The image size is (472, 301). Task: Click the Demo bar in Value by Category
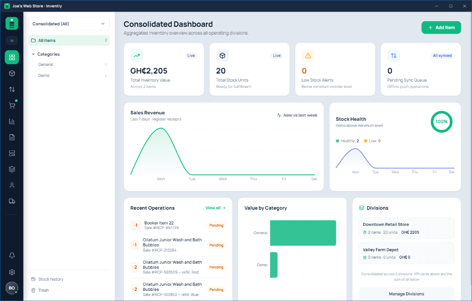click(274, 265)
